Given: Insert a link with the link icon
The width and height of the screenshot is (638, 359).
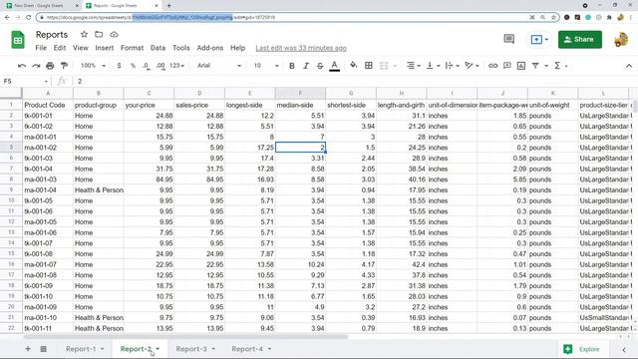Looking at the screenshot, I should pyautogui.click(x=492, y=66).
